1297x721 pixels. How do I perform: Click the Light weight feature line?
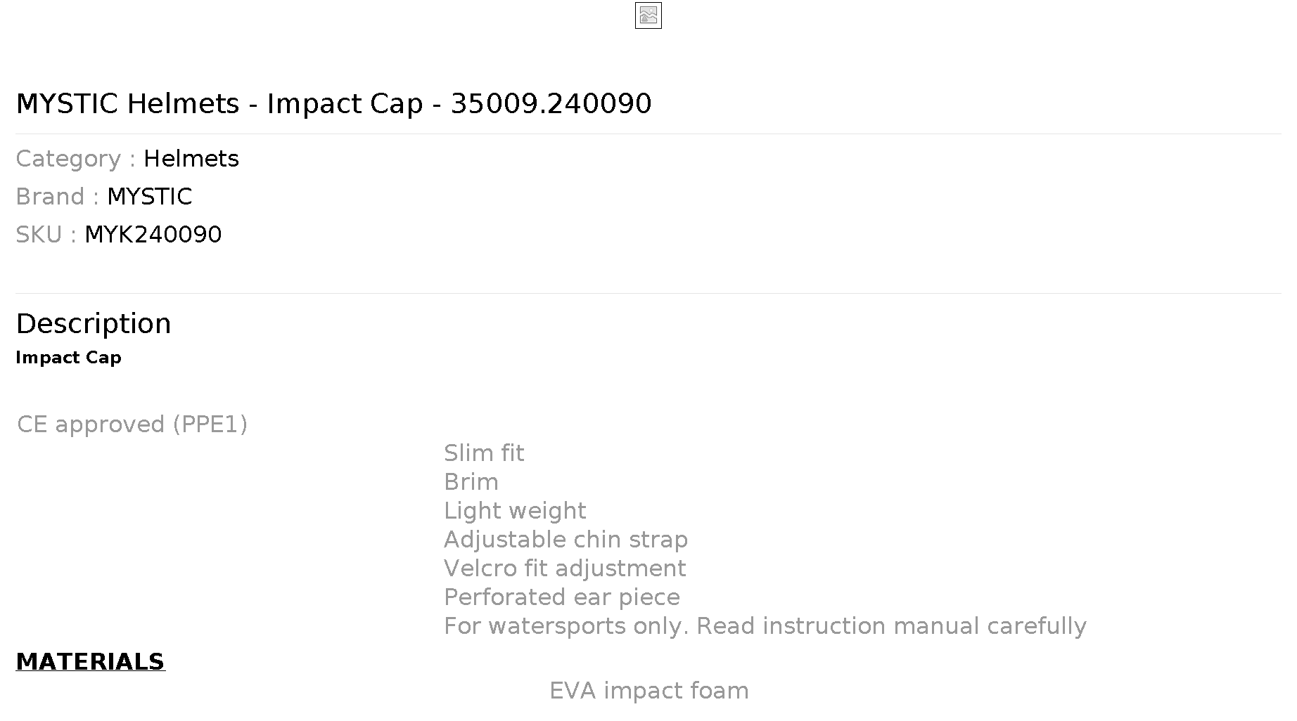point(515,511)
